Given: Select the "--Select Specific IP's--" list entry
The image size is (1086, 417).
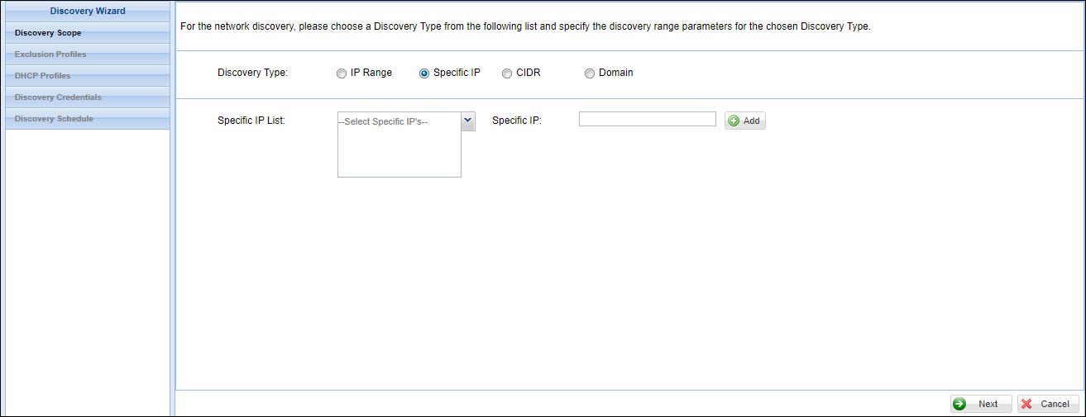Looking at the screenshot, I should (386, 122).
